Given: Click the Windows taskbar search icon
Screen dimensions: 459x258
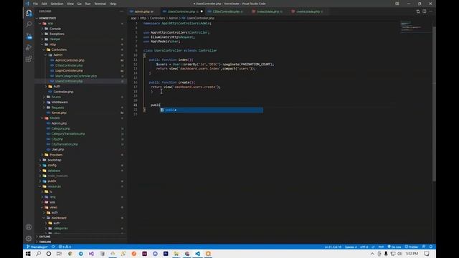Looking at the screenshot, I should (38, 254).
